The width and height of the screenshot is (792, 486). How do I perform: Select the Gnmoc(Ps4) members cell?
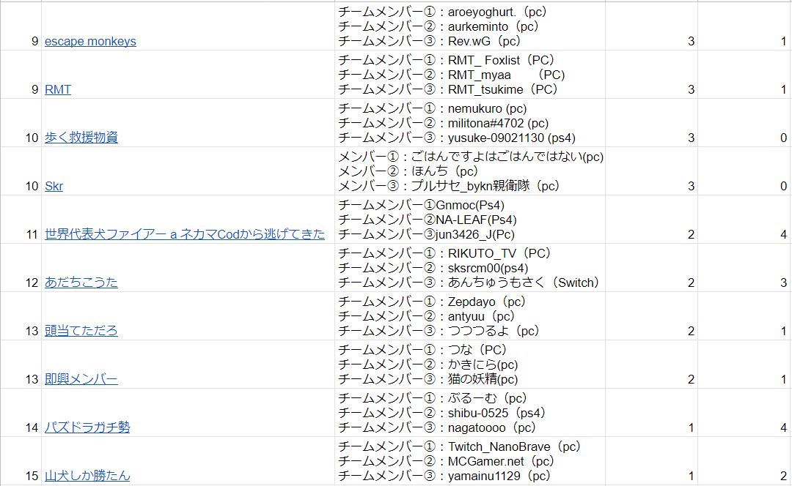click(x=470, y=220)
